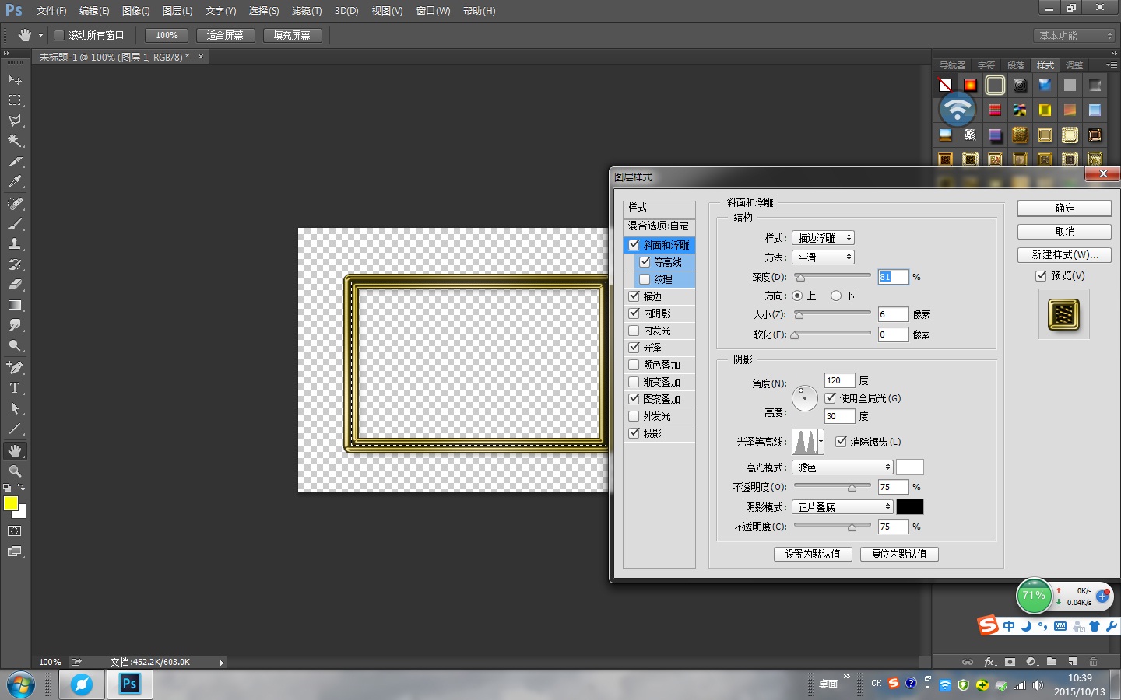Click 新建样式 to save a new style
This screenshot has height=700, width=1121.
click(x=1063, y=254)
